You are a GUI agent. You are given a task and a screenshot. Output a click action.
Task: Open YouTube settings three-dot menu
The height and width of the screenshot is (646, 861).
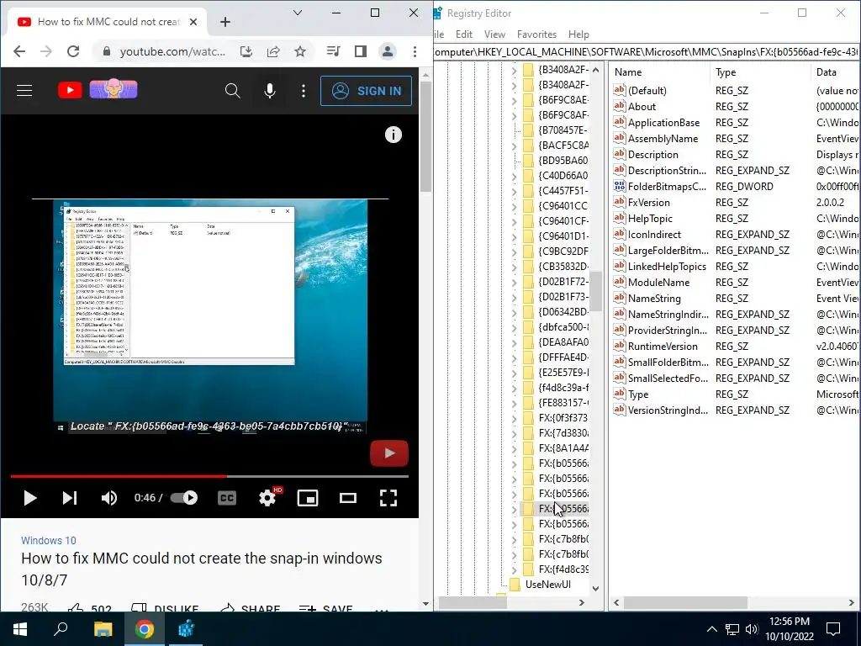[x=303, y=91]
